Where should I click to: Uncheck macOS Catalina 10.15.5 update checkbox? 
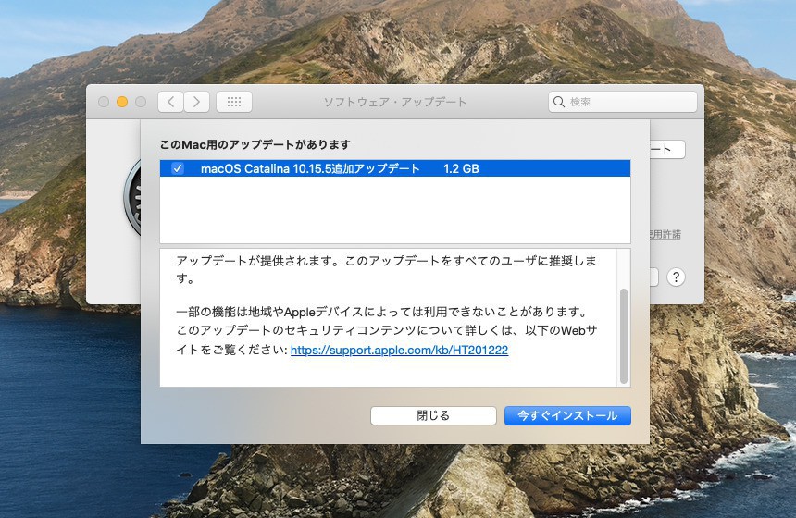coord(177,168)
